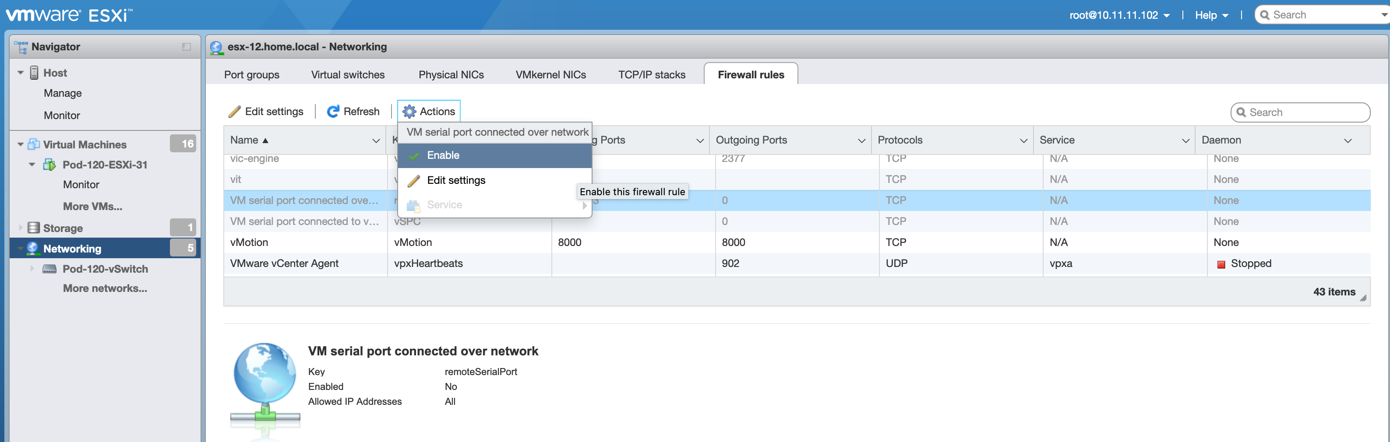Image resolution: width=1390 pixels, height=442 pixels.
Task: Open the Physical NICs tab
Action: [451, 75]
